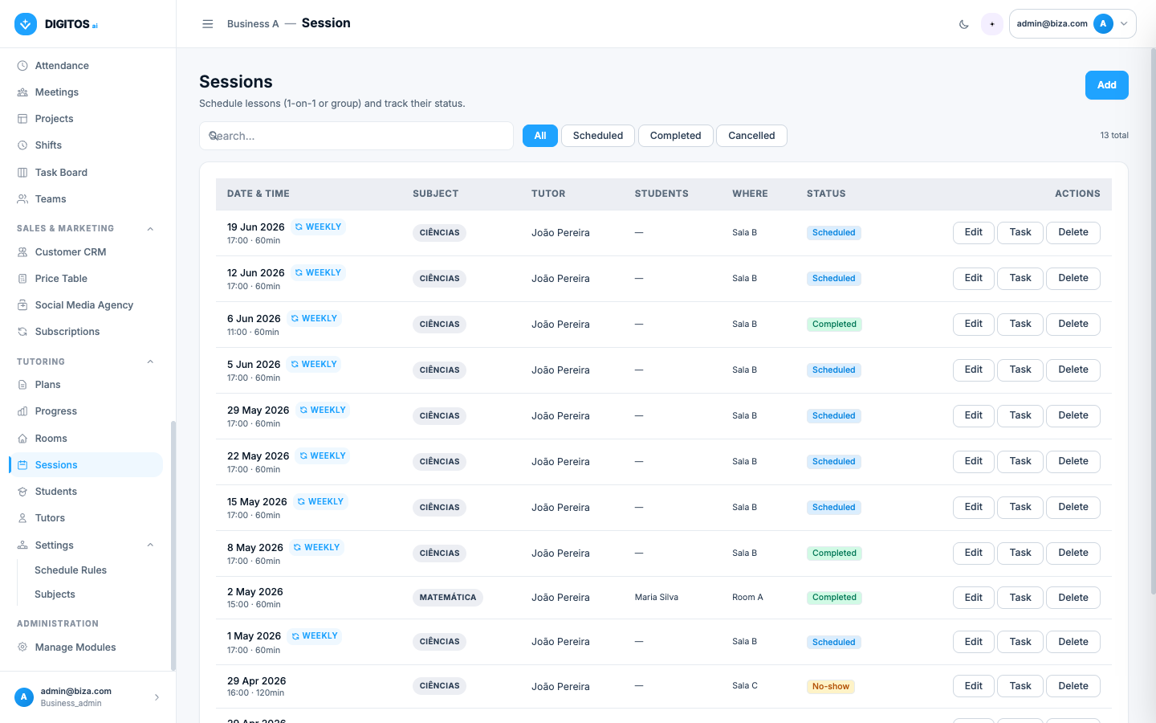Add a new session

click(1107, 85)
